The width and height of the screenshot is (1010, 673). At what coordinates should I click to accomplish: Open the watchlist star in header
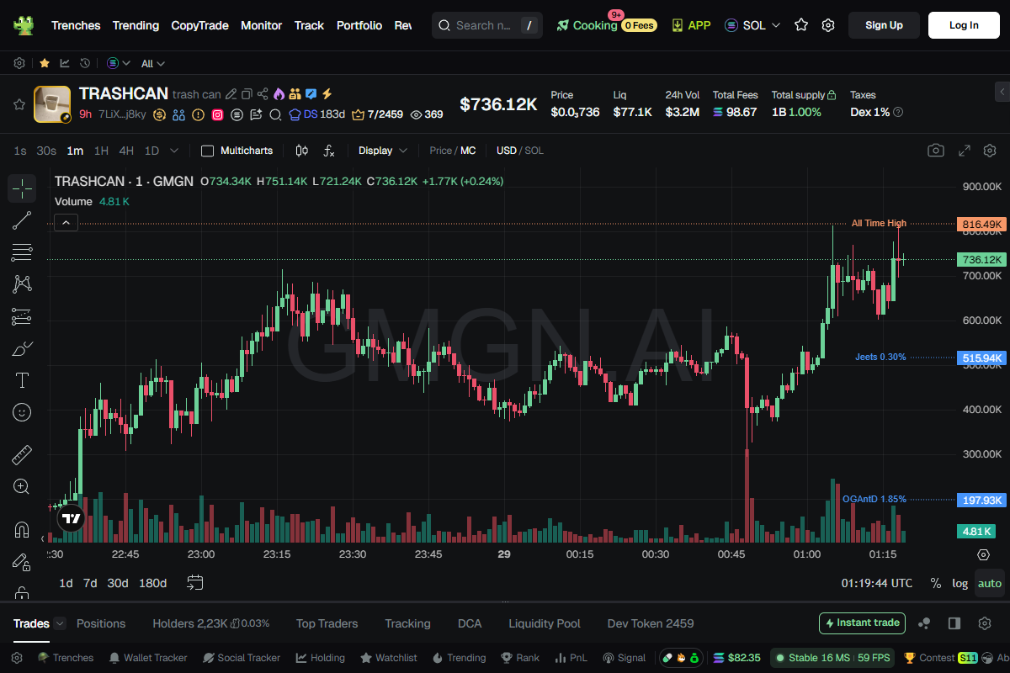pos(801,25)
